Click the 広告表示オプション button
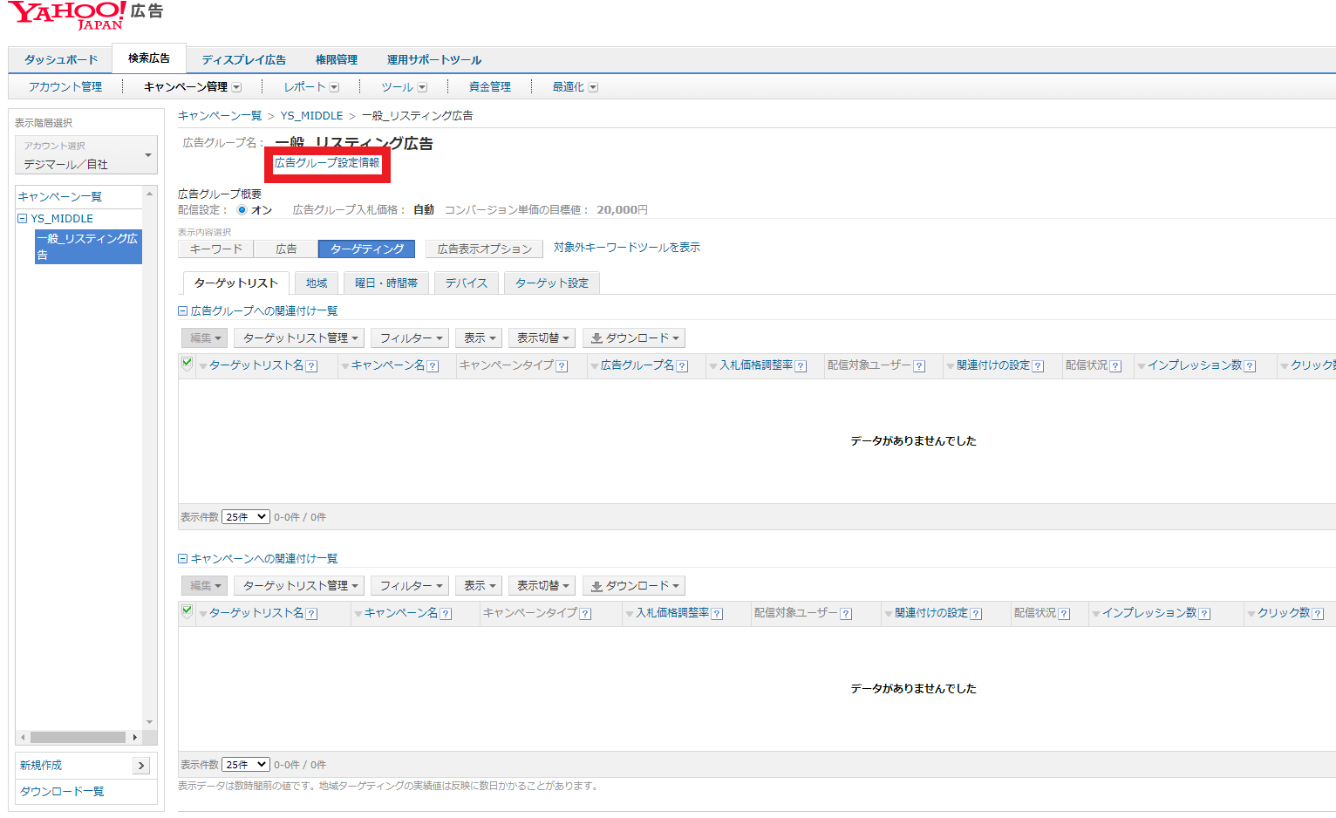This screenshot has width=1336, height=818. [485, 249]
